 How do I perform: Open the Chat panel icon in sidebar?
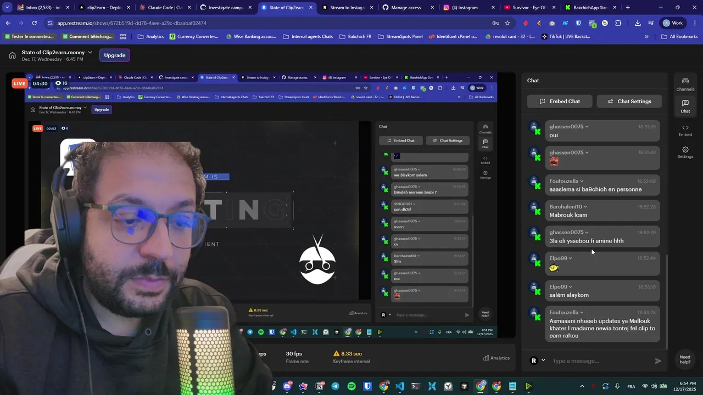(x=685, y=106)
